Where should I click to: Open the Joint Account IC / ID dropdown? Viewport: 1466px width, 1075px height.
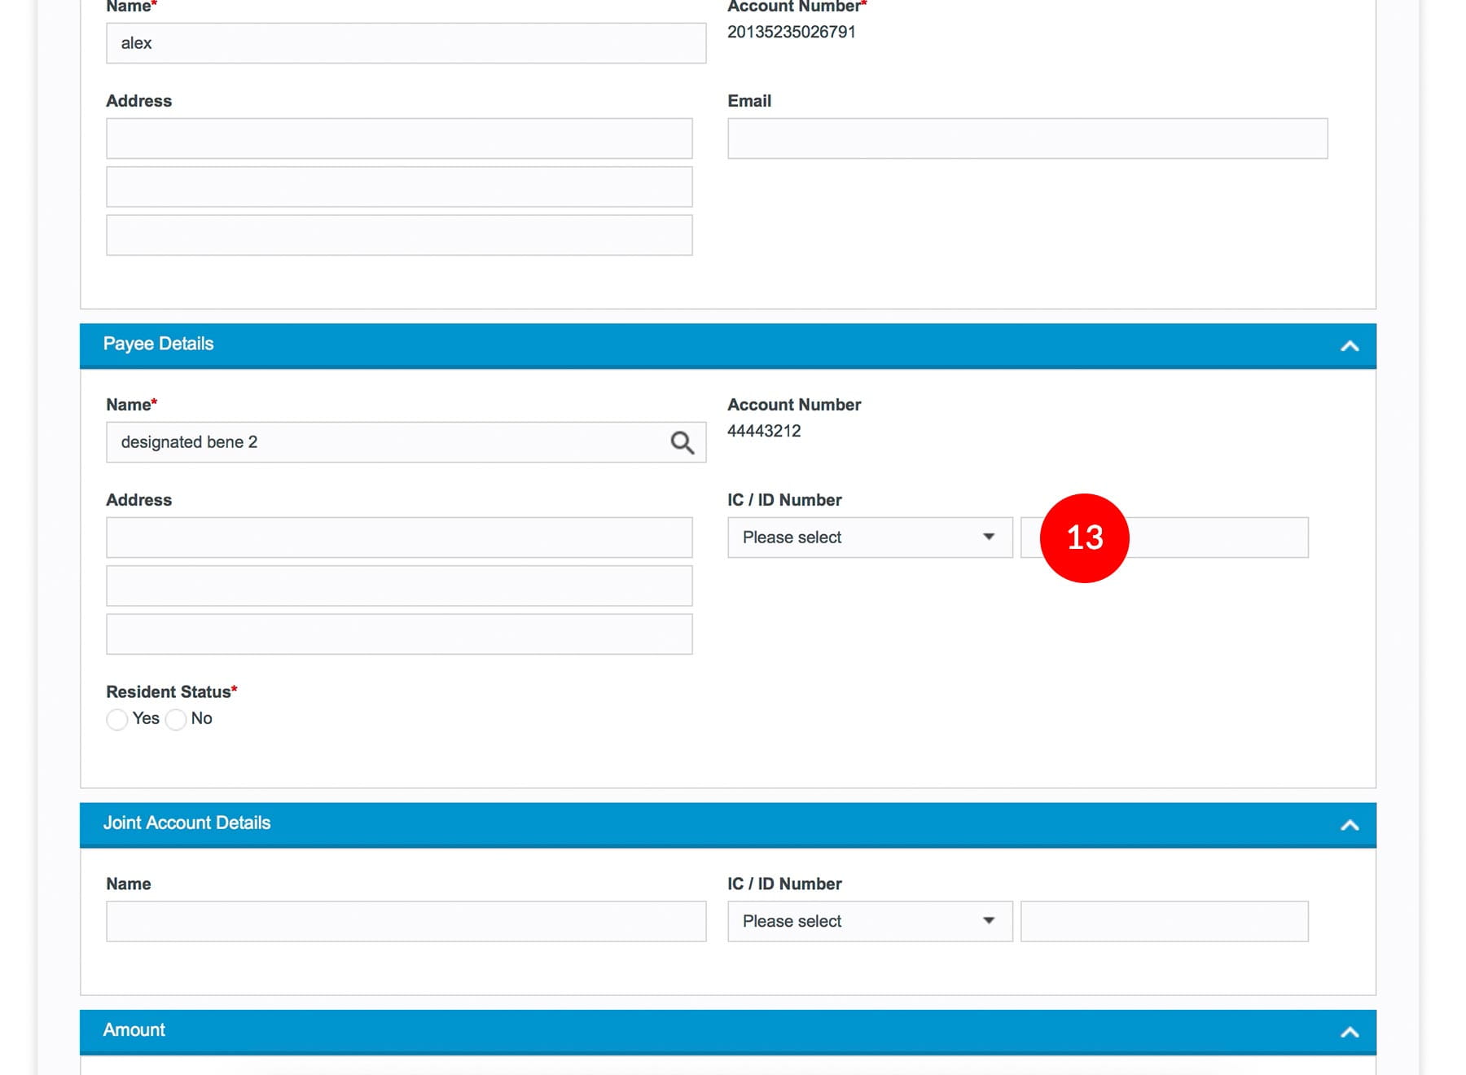(x=869, y=921)
